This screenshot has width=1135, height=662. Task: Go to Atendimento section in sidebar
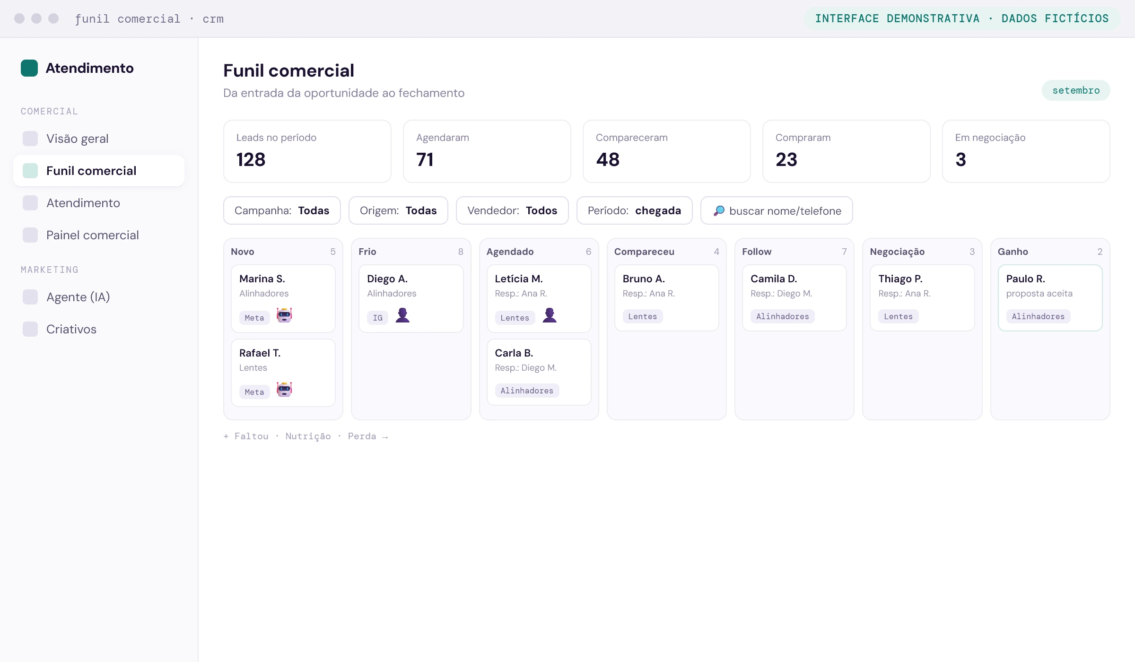click(99, 203)
